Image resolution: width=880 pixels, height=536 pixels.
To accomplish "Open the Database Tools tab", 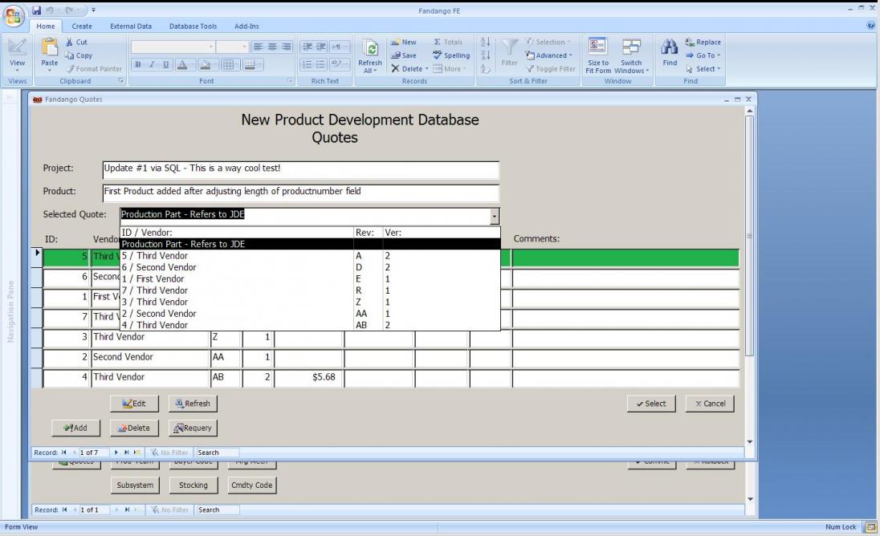I will pyautogui.click(x=193, y=26).
